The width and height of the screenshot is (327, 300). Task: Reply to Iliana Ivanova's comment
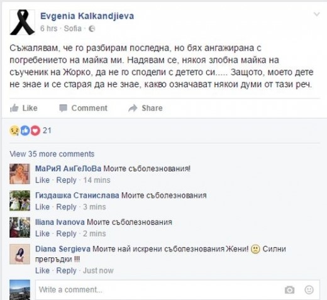pos(66,233)
